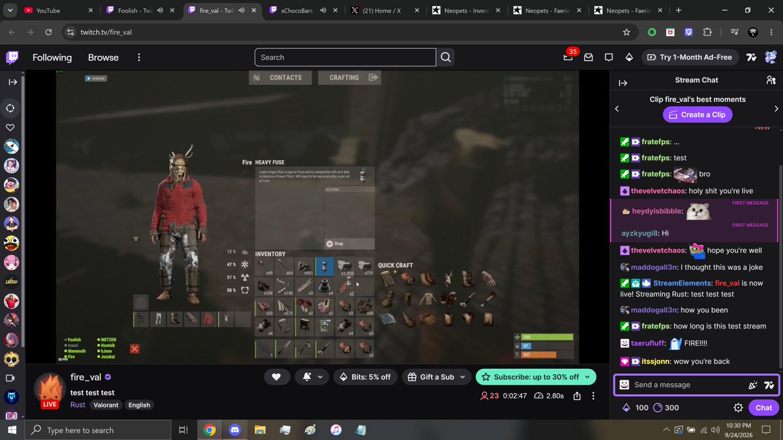Open the Browse page
Image resolution: width=783 pixels, height=440 pixels.
coord(103,57)
